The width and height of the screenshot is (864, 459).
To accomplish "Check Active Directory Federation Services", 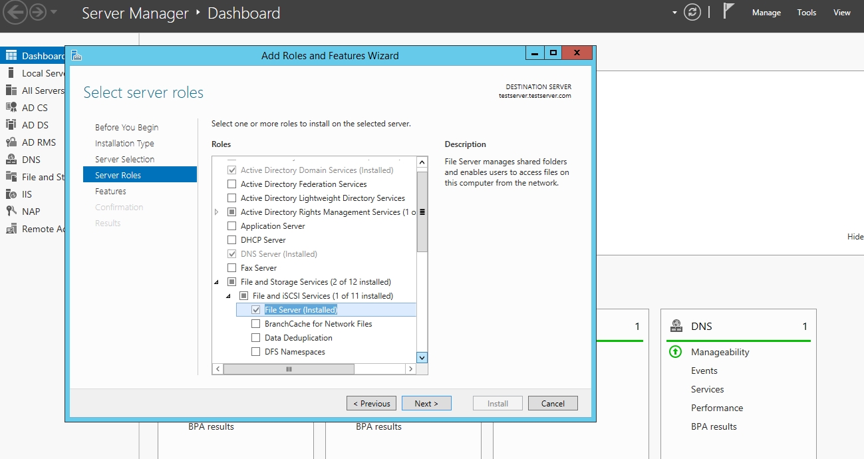I will pyautogui.click(x=232, y=184).
